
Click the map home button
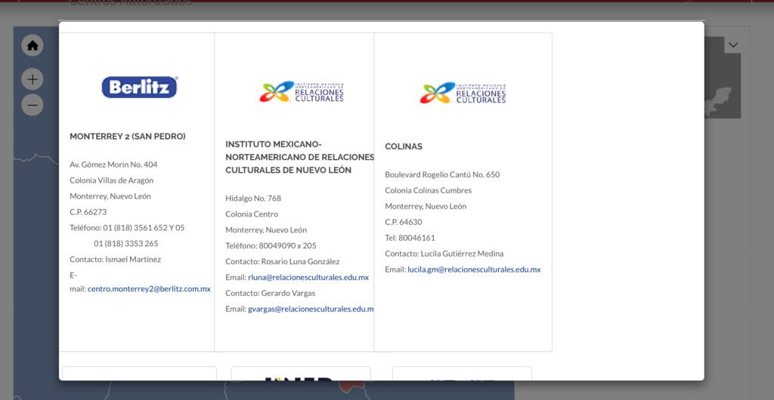(x=32, y=45)
